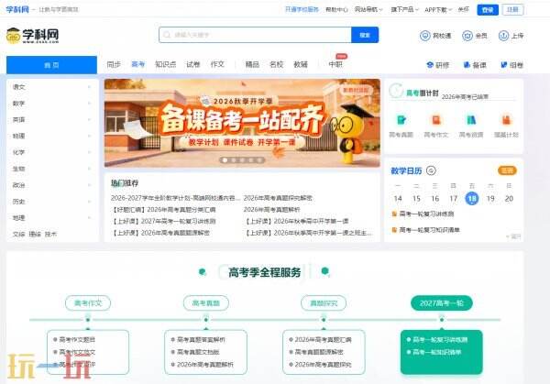This screenshot has width=550, height=384.
Task: Open the 同步 nav tab
Action: [x=114, y=64]
